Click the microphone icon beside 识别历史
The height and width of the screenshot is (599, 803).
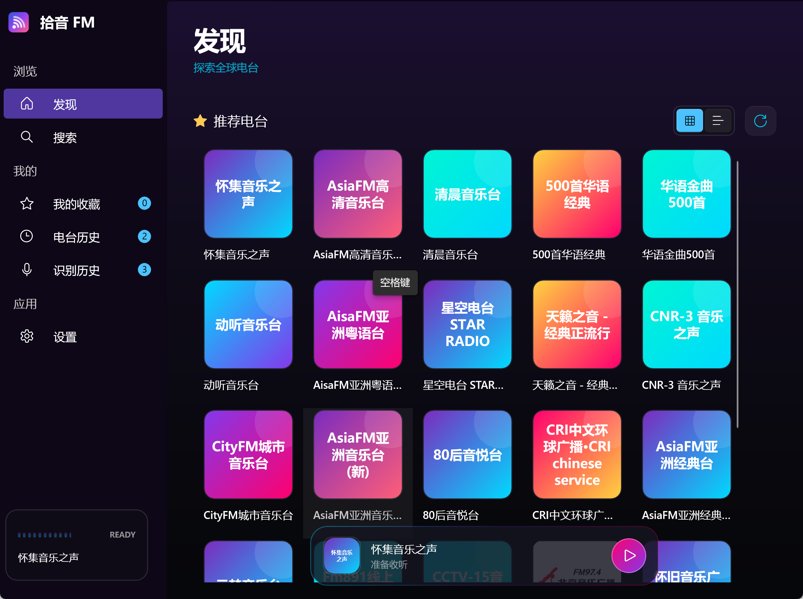pyautogui.click(x=27, y=270)
